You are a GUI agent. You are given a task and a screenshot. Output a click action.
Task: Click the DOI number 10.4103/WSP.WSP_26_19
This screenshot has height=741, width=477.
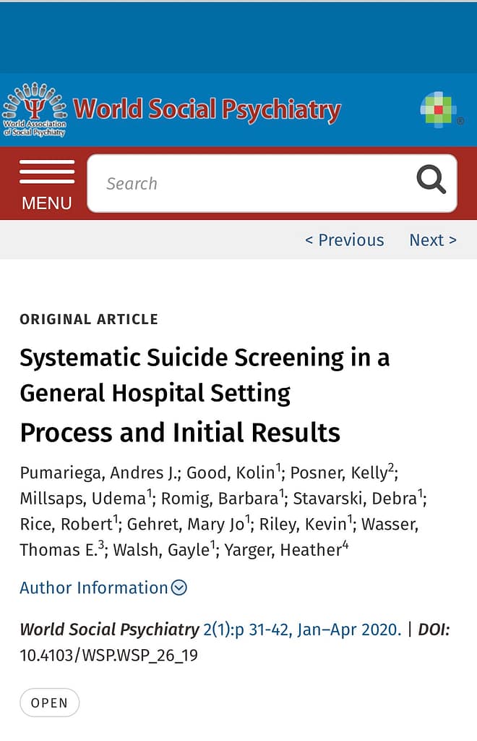tap(108, 656)
